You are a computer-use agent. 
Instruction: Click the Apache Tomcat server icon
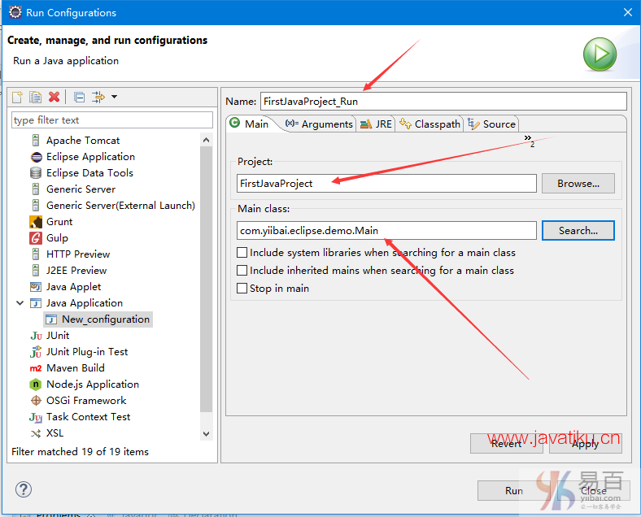pos(36,141)
